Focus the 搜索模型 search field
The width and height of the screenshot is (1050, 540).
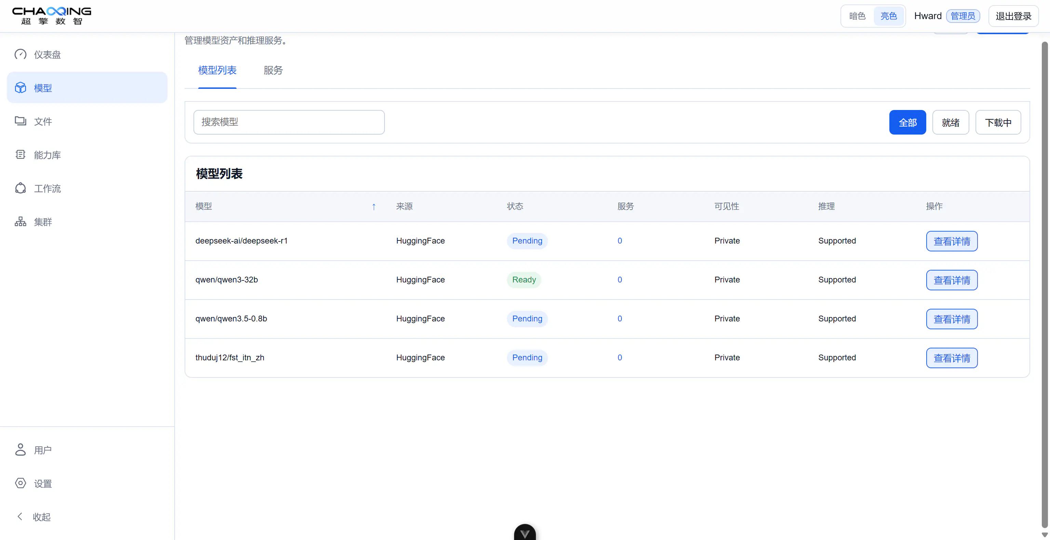(289, 122)
